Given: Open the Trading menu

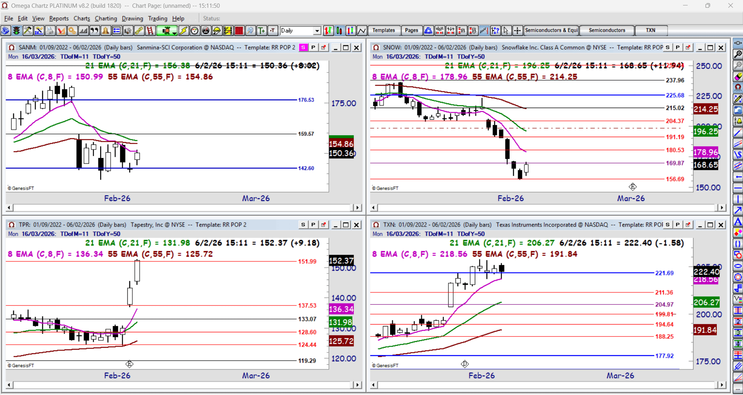Looking at the screenshot, I should coord(158,18).
